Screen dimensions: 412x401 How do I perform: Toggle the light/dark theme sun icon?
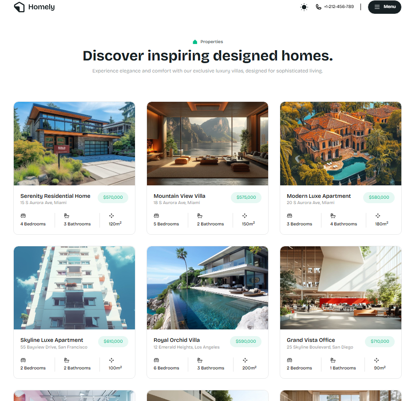pyautogui.click(x=304, y=7)
